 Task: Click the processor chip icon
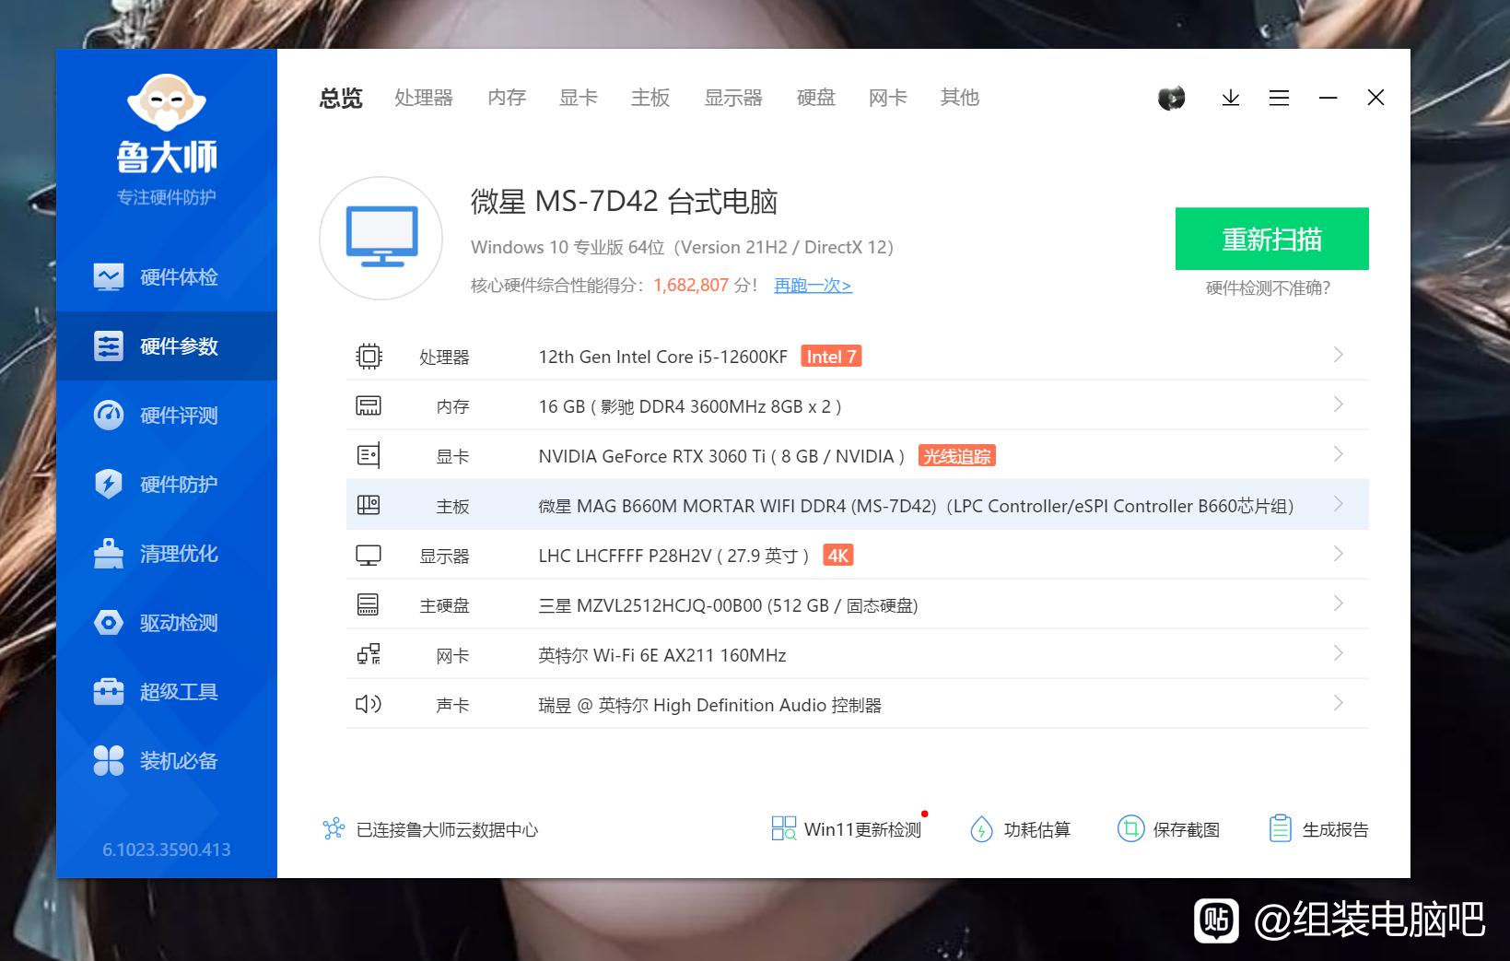click(369, 356)
